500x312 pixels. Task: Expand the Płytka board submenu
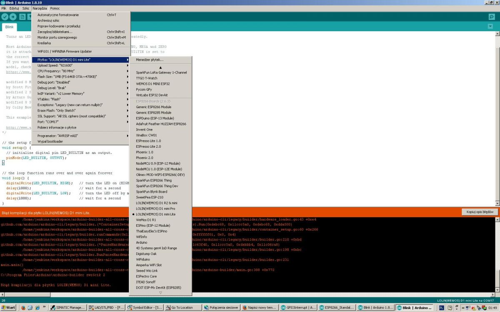[81, 60]
